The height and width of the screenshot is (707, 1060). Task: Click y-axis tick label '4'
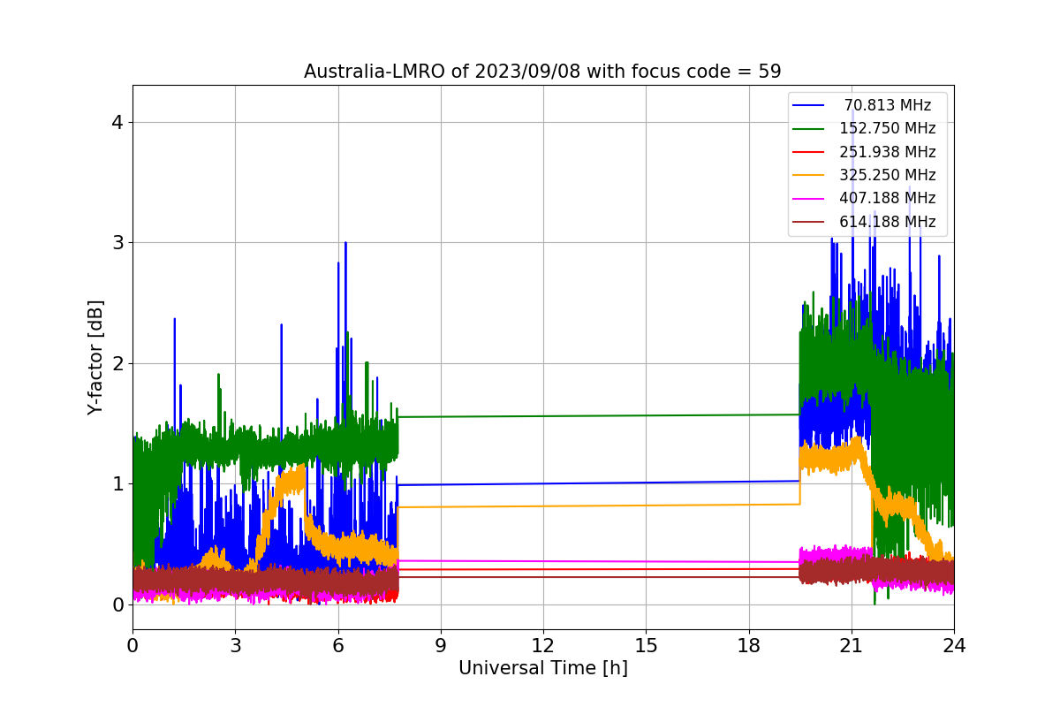point(117,122)
